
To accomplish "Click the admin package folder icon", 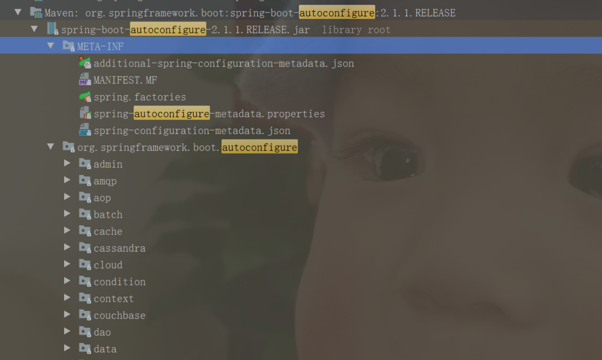I will click(85, 164).
